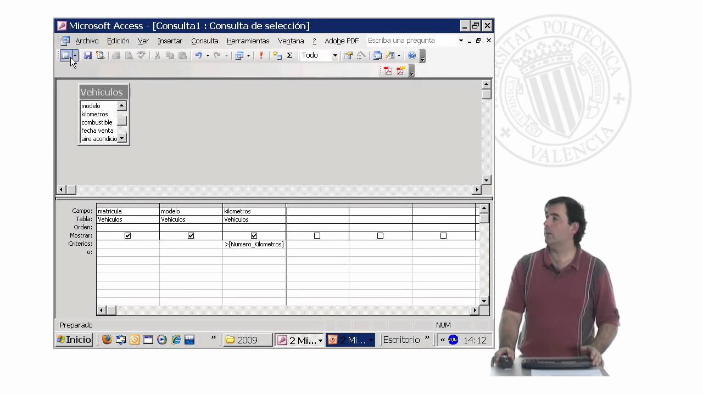Open the Properties toolbar icon
The width and height of the screenshot is (703, 395).
[x=348, y=55]
